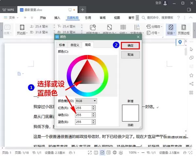Click the shapes icon in right sidebar

pos(191,58)
